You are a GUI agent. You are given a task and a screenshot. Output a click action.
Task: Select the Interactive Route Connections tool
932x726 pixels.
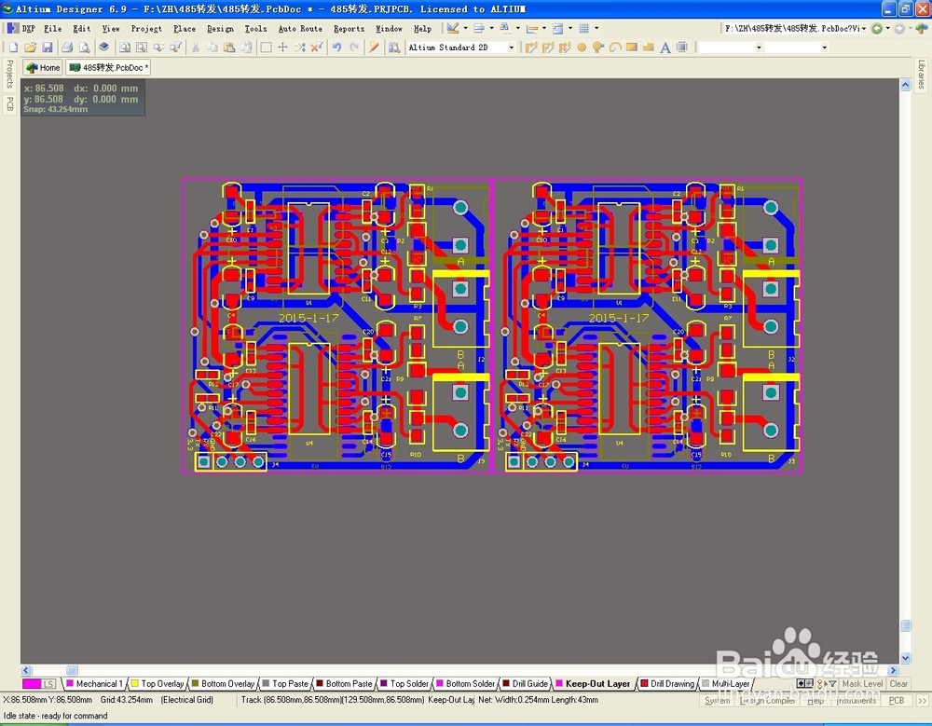(x=531, y=47)
